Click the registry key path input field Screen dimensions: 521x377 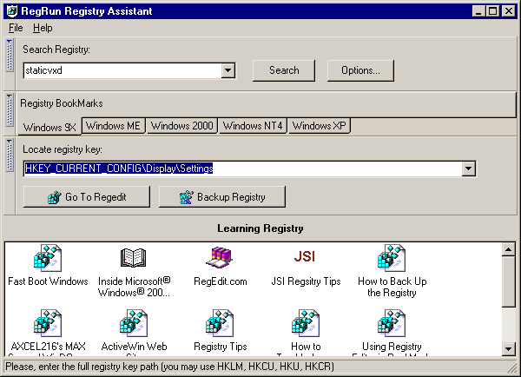[x=243, y=169]
